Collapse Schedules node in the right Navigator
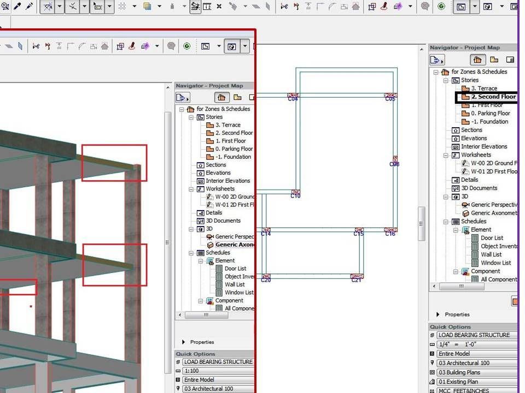The image size is (525, 393). pos(446,222)
